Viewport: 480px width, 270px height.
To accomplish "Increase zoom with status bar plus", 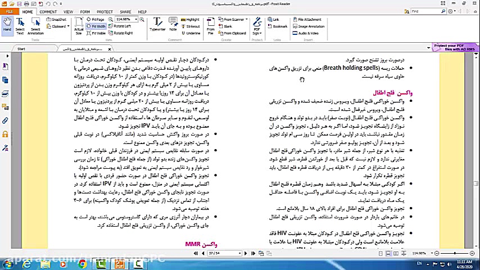I will [x=472, y=254].
